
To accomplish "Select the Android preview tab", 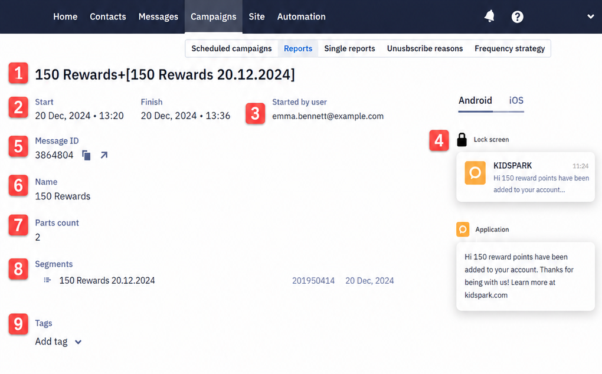I will [475, 100].
